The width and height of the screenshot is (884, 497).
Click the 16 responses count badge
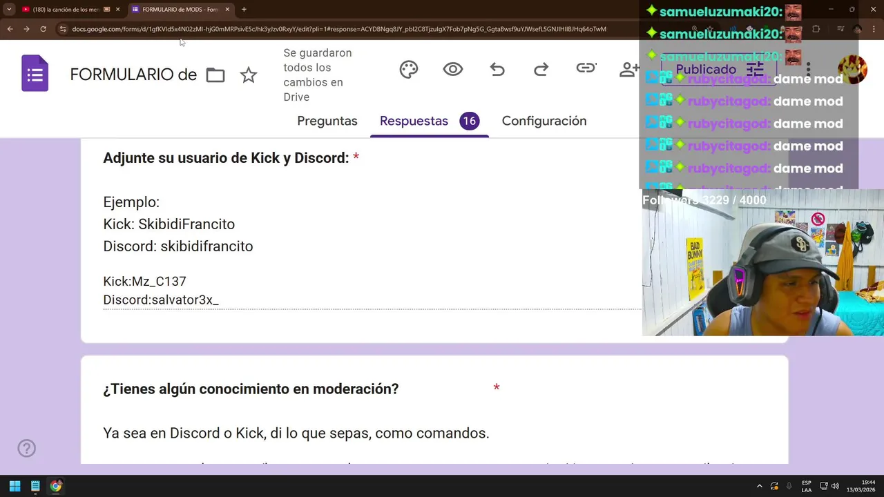point(469,121)
